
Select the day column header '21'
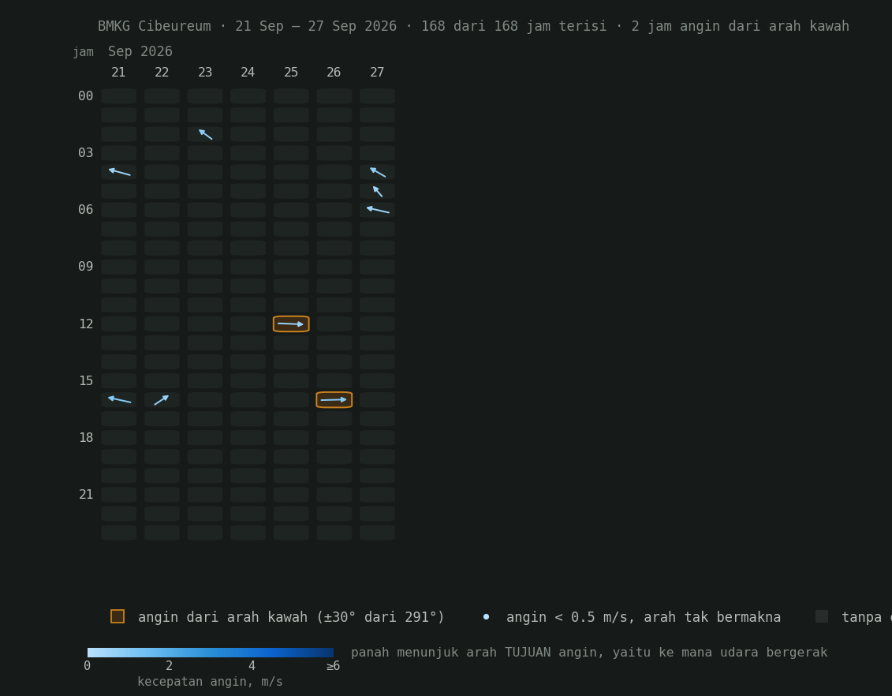[x=118, y=73]
